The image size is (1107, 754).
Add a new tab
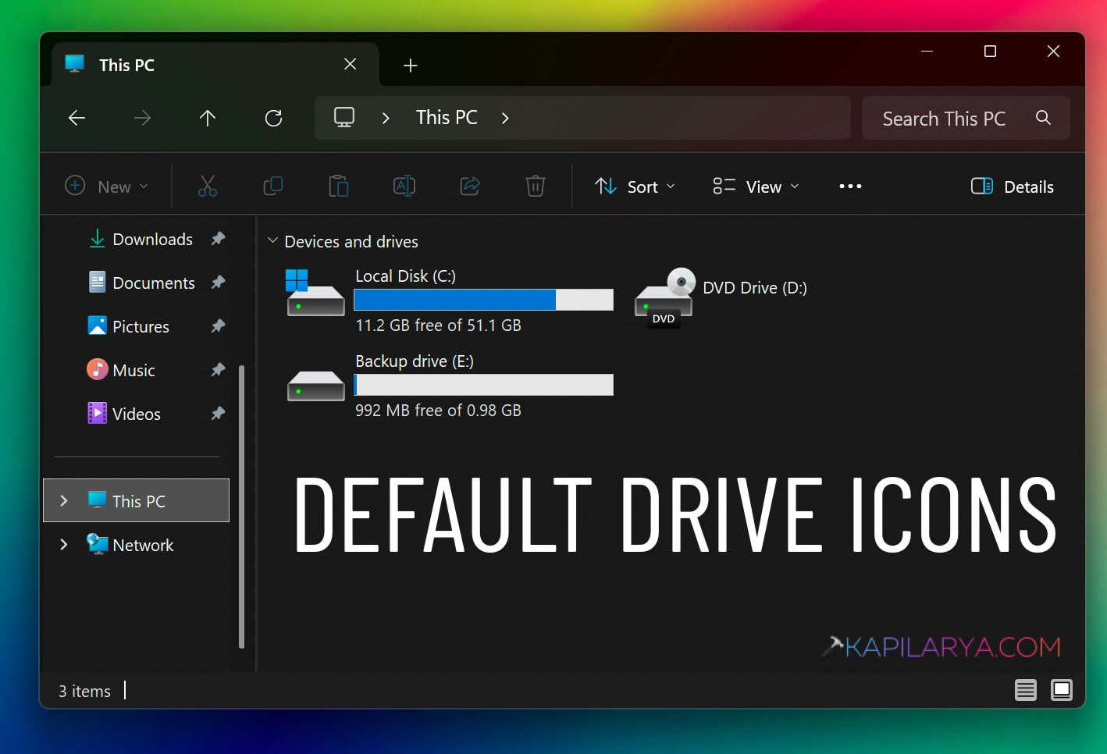(411, 66)
